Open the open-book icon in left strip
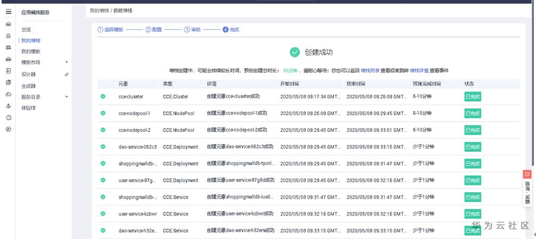Screen dimensions: 536x239 point(9,47)
